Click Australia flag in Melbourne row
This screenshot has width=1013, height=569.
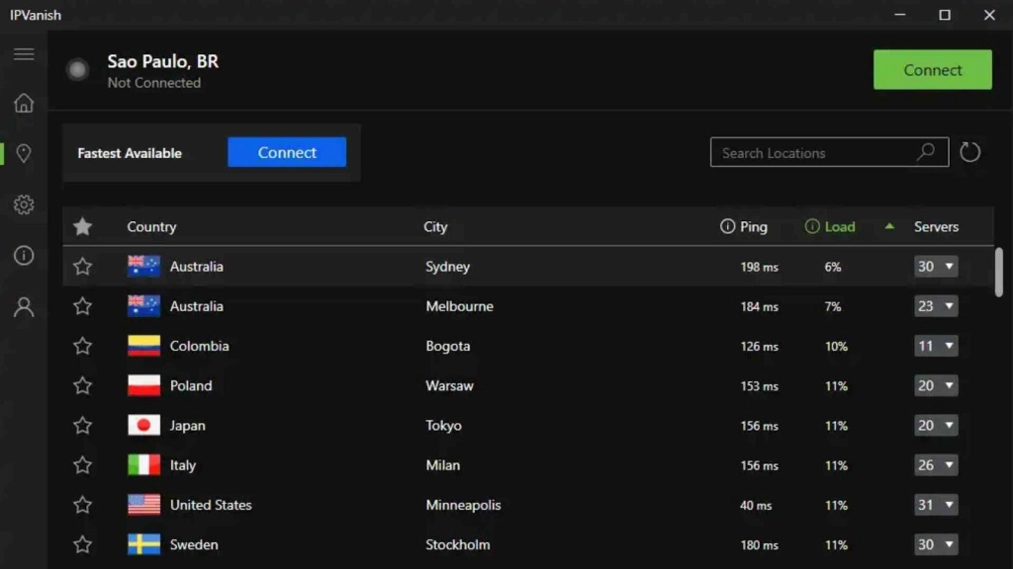click(143, 306)
